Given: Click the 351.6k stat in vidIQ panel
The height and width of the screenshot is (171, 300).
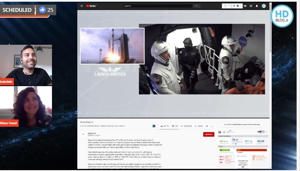Looking at the screenshot, I should coord(248,141).
